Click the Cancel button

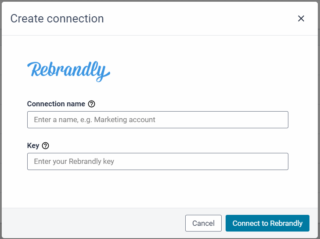pyautogui.click(x=203, y=223)
